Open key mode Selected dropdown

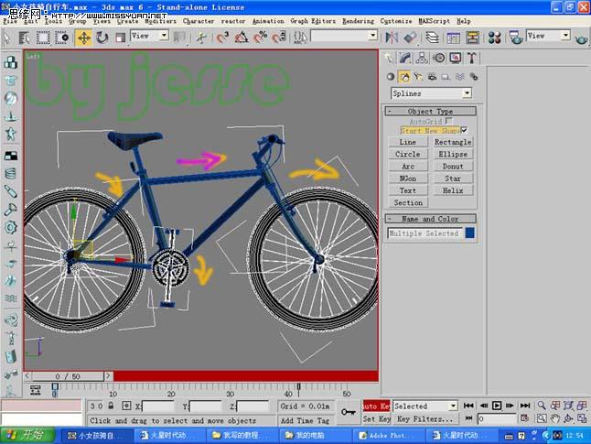click(453, 406)
